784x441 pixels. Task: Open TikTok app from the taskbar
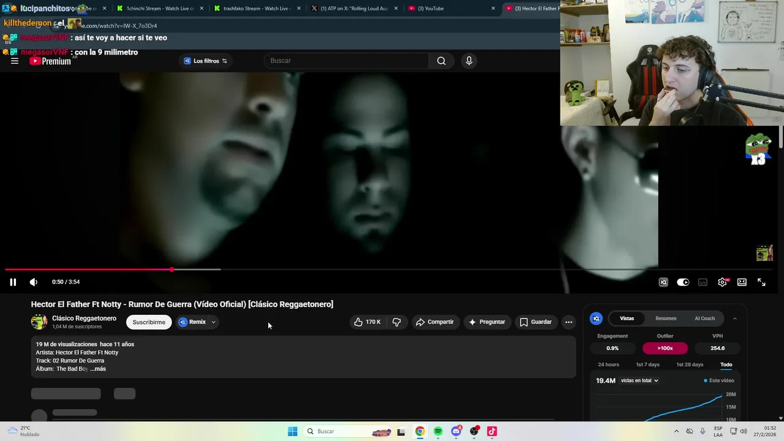pyautogui.click(x=492, y=431)
